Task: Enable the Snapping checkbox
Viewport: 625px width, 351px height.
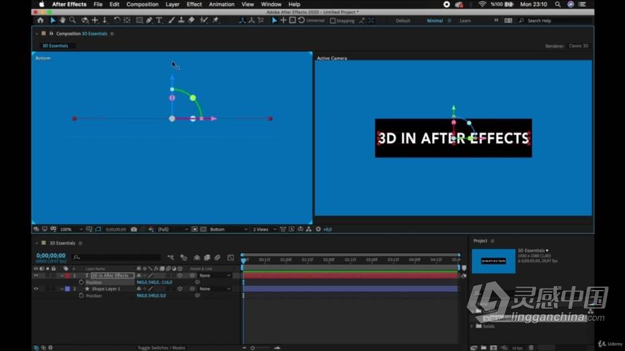Action: (x=333, y=21)
